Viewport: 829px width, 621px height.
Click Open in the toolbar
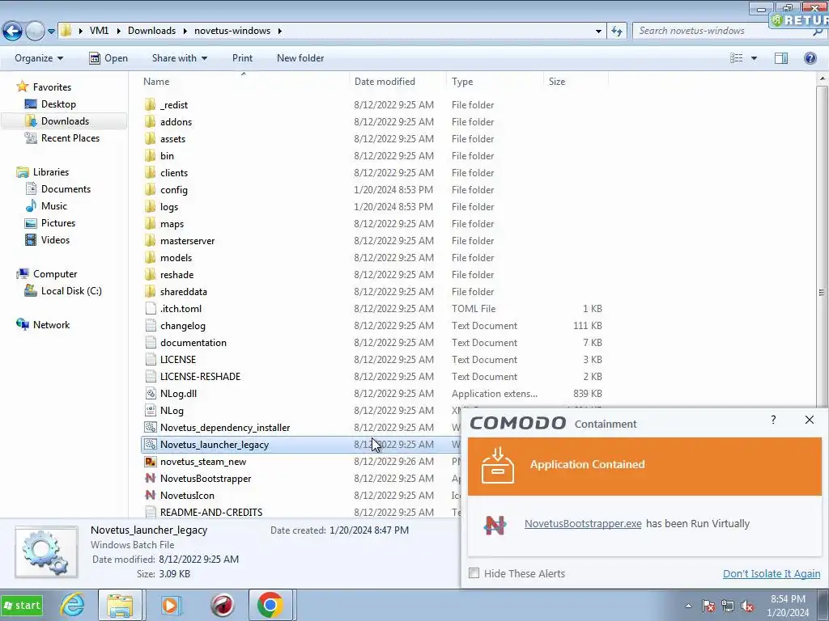point(108,58)
